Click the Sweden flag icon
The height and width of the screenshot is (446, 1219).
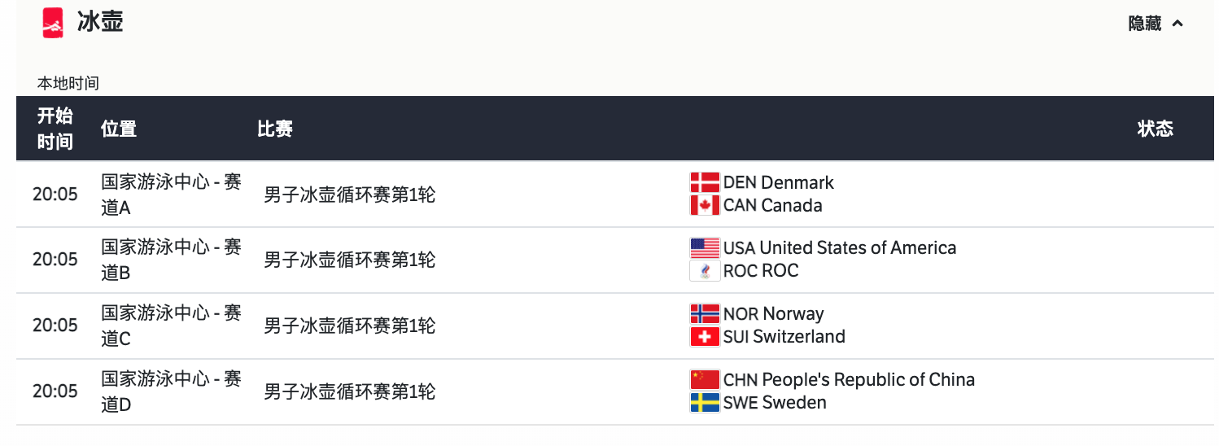pyautogui.click(x=705, y=402)
